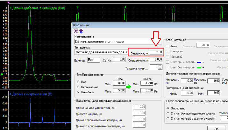Click the Длина дополнительной камеры field
The width and height of the screenshot is (228, 130).
(x=139, y=119)
